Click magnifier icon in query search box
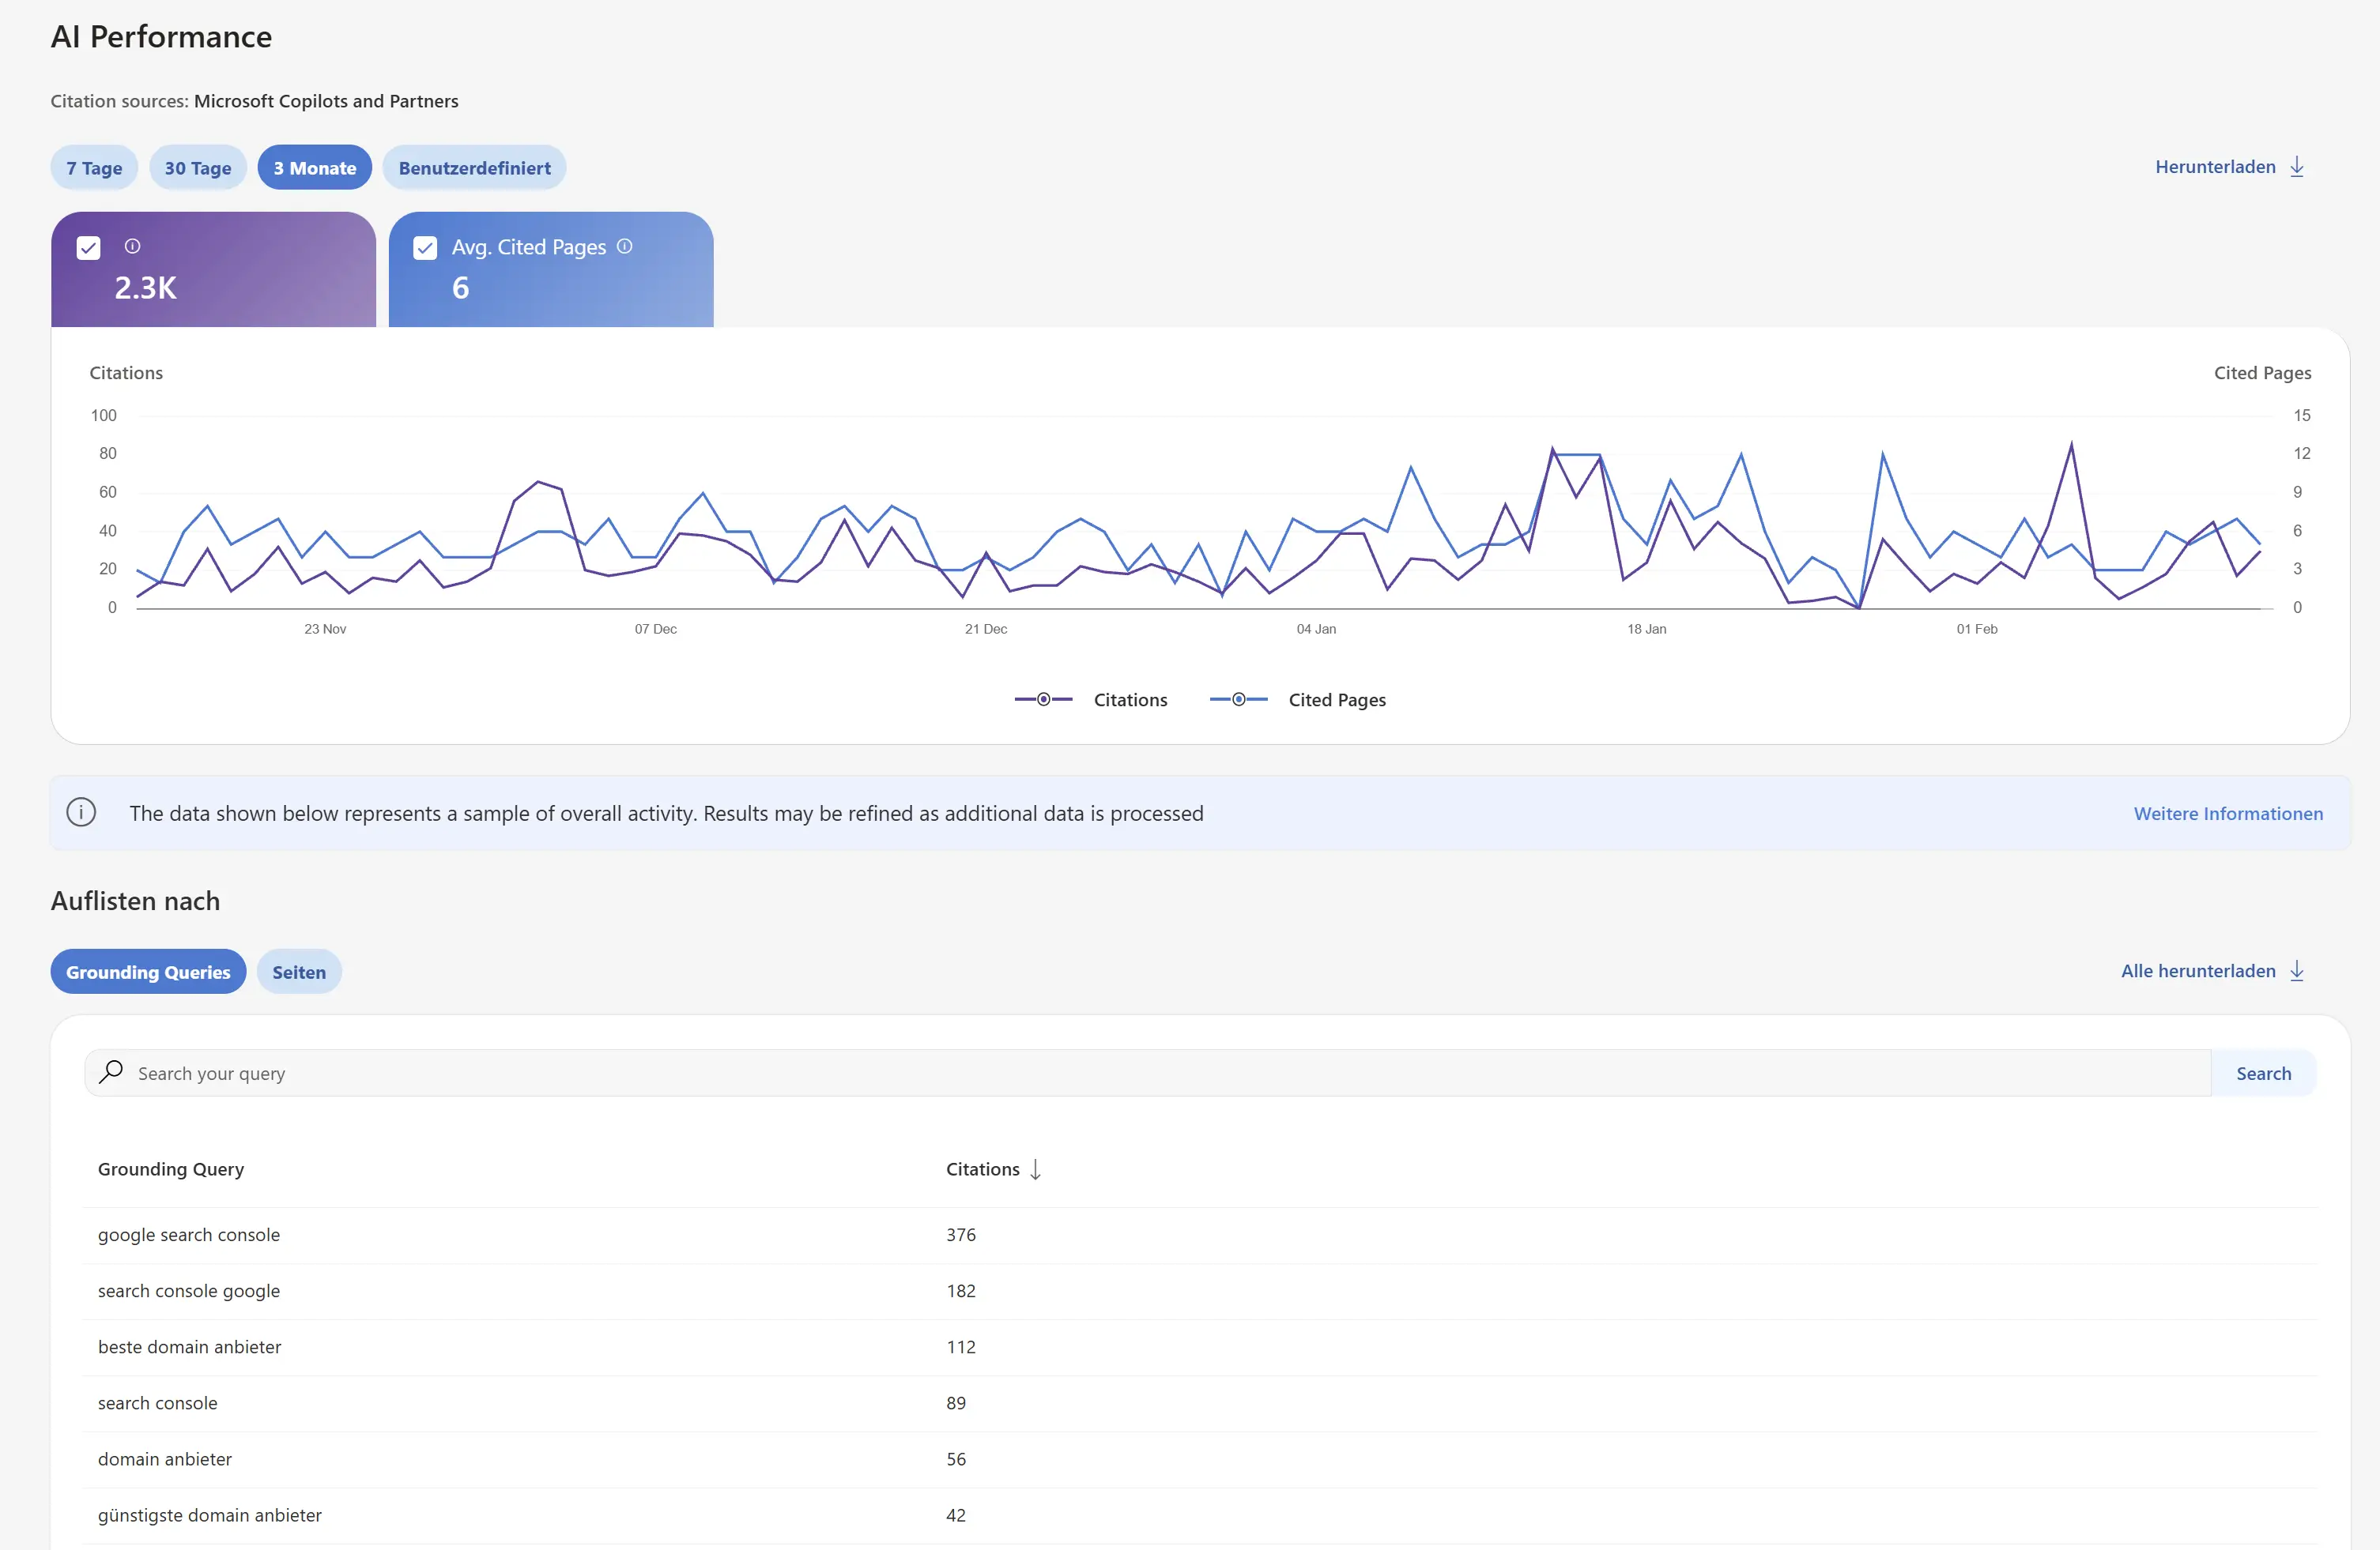Viewport: 2380px width, 1550px height. pyautogui.click(x=111, y=1072)
